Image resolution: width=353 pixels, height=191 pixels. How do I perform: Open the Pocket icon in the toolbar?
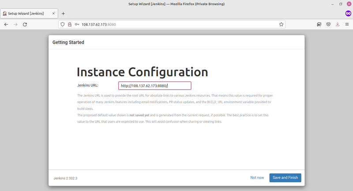[328, 25]
